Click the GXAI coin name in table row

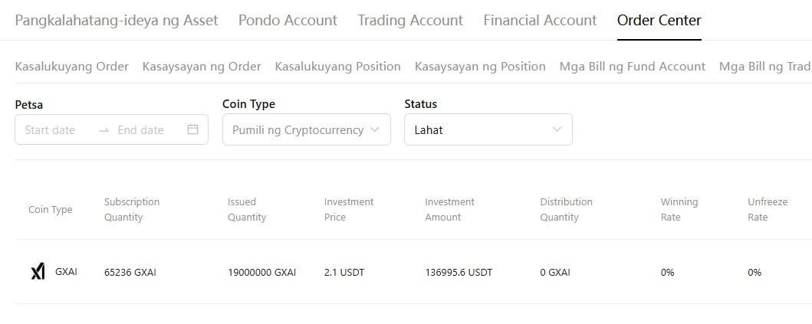pos(66,272)
